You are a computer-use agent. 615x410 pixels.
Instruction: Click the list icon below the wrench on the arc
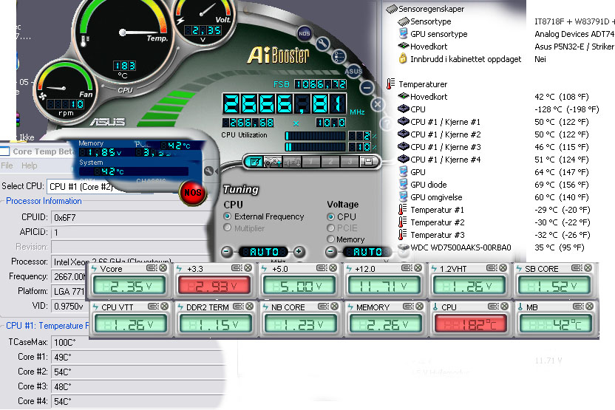pos(339,57)
